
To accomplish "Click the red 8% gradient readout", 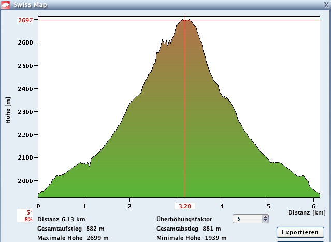I will tap(28, 220).
